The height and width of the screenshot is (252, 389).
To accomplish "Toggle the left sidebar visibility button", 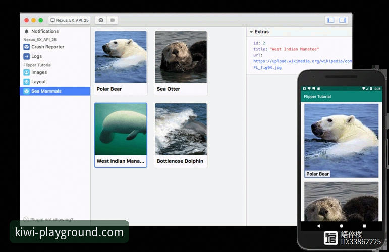I will [331, 20].
